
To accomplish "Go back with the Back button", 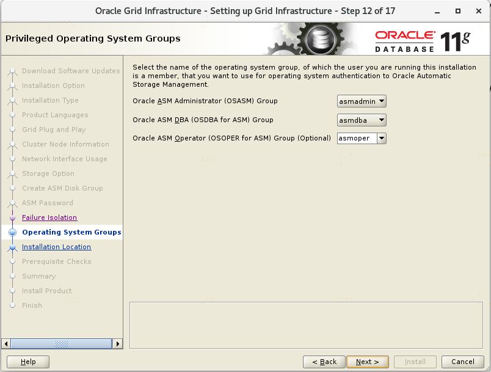I will point(324,362).
